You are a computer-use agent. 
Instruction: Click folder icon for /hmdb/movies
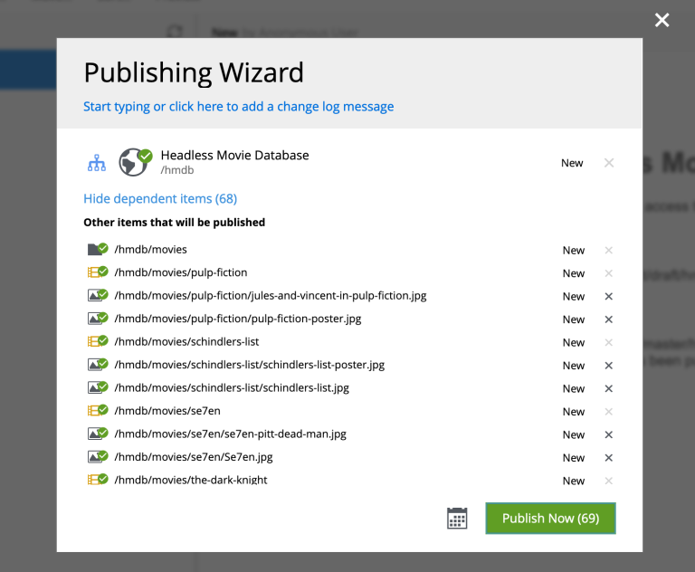pos(98,249)
